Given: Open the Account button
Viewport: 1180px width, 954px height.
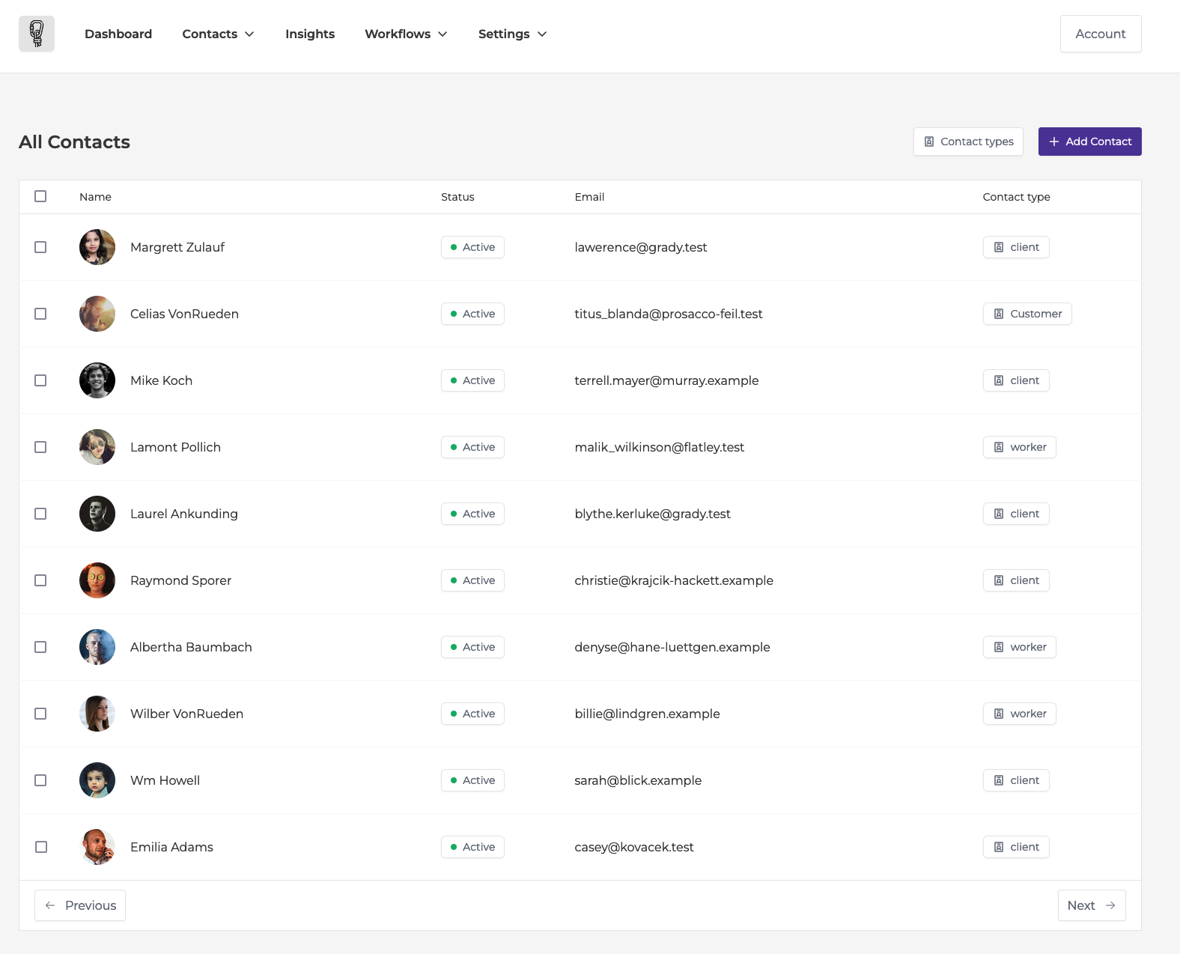Looking at the screenshot, I should click(x=1100, y=34).
